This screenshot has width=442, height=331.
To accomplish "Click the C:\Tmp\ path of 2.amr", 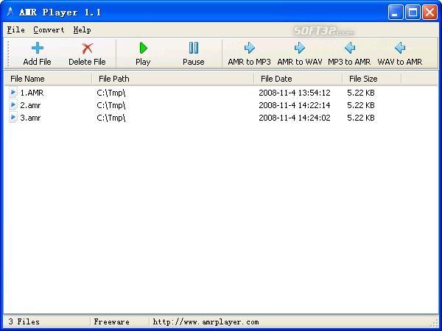I will click(x=111, y=105).
